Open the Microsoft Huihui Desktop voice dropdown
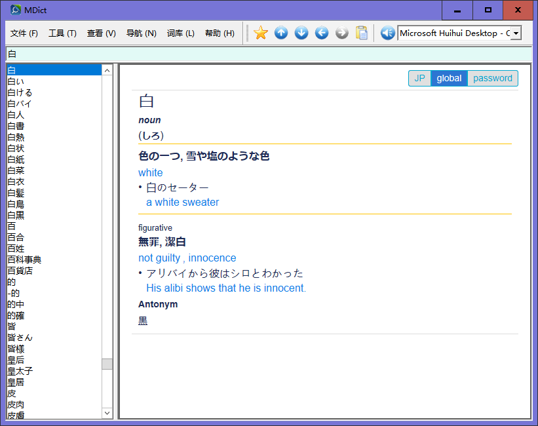538x426 pixels. coord(516,33)
